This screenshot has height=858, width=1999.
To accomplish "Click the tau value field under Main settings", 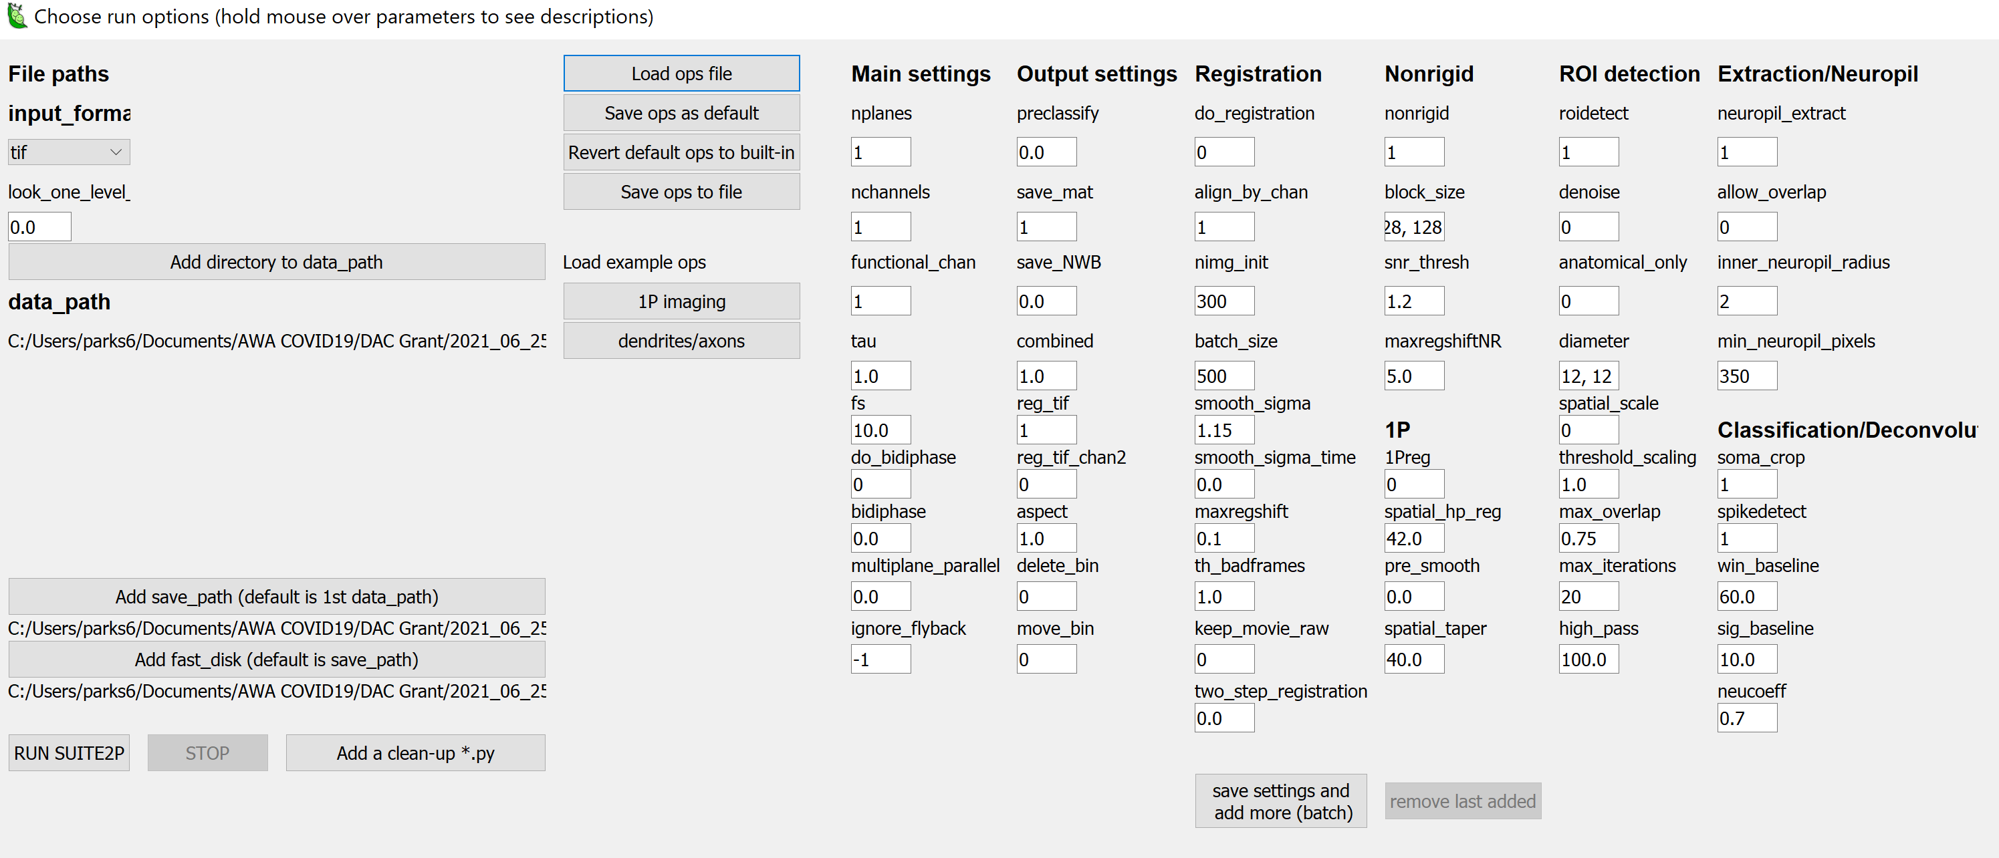I will pos(879,375).
